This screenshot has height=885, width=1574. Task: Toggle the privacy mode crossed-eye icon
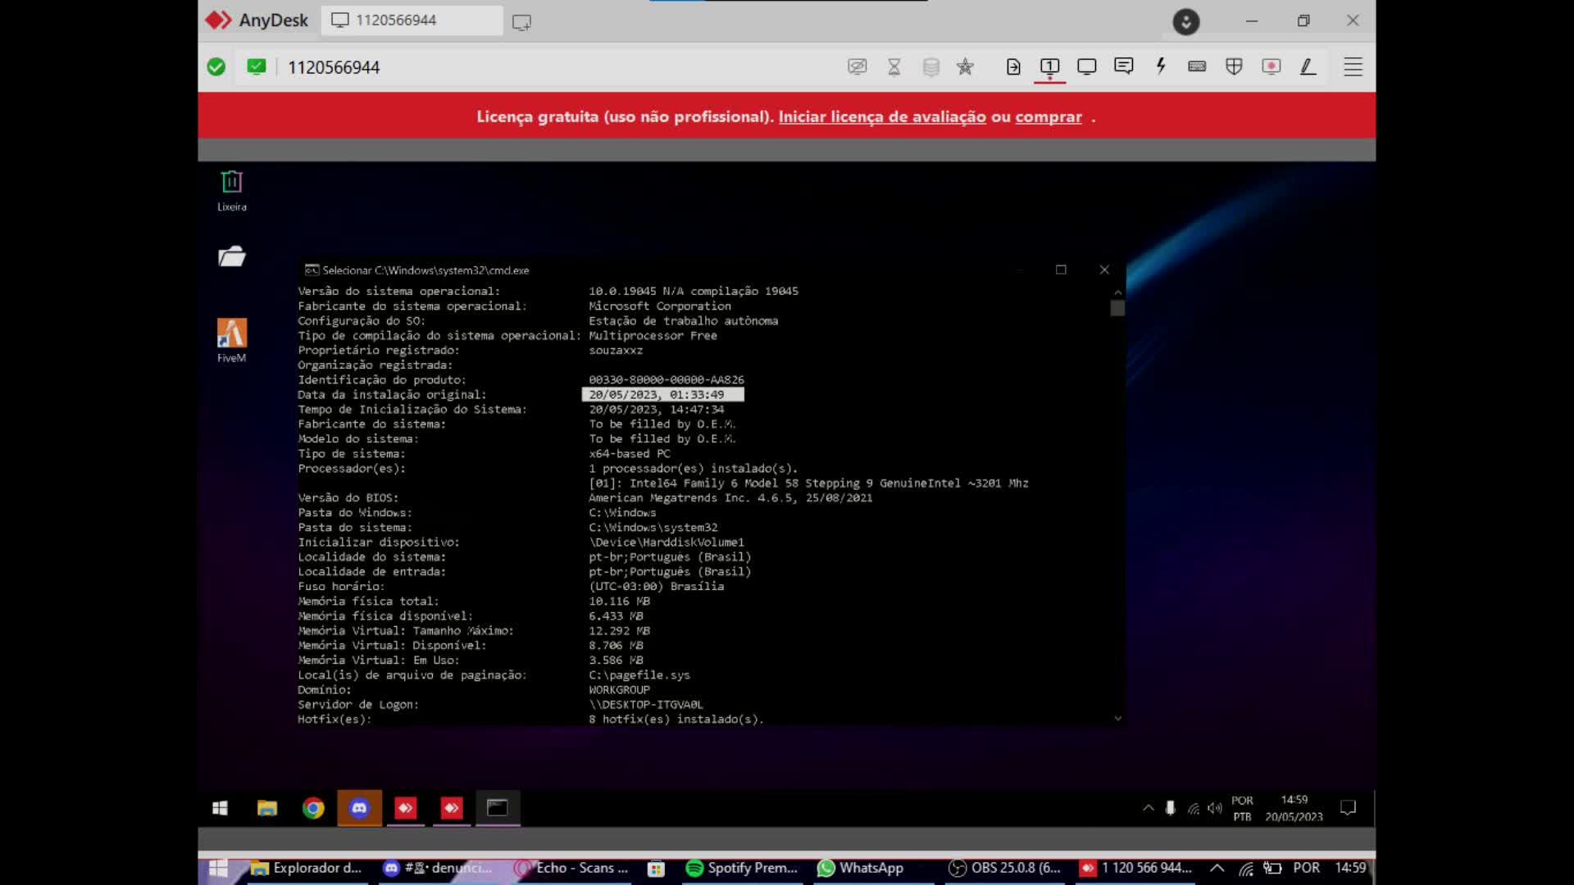[x=857, y=66]
